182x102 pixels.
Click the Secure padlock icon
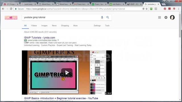click(x=16, y=9)
